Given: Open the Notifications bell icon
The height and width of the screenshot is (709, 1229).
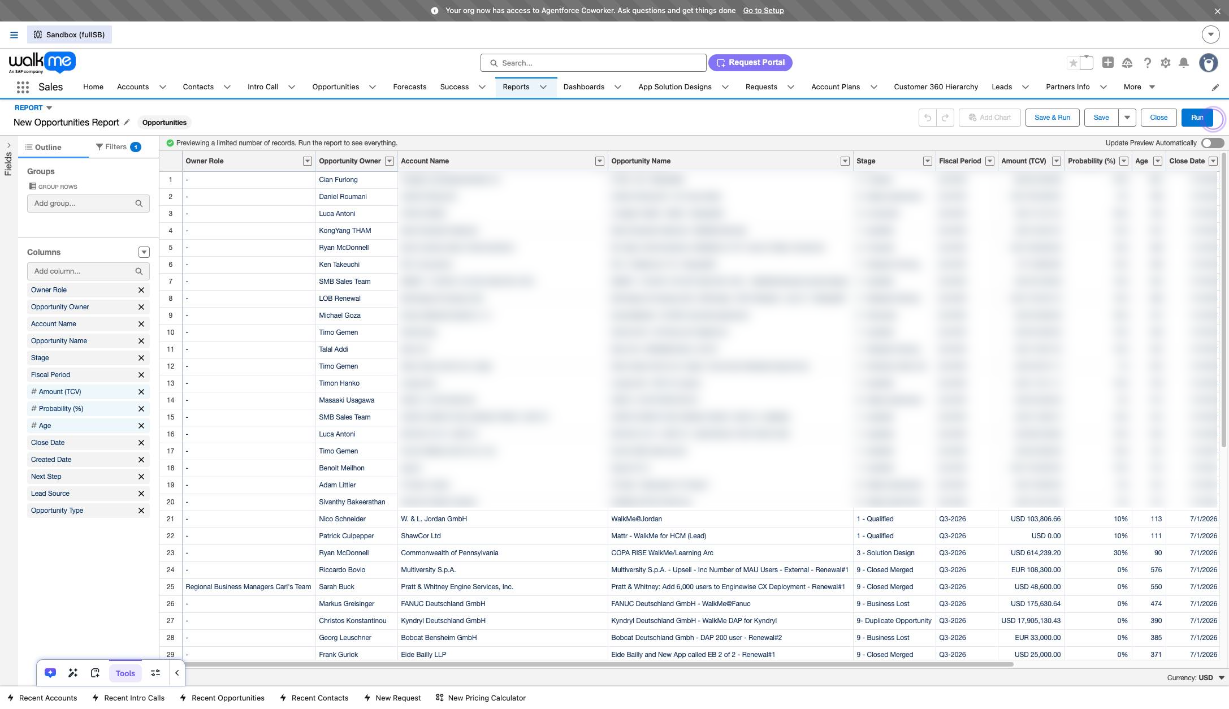Looking at the screenshot, I should 1184,63.
